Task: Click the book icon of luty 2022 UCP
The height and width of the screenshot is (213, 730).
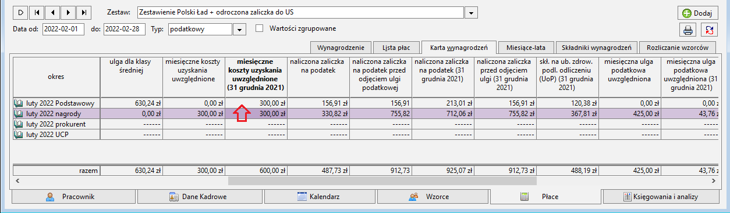Action: 19,135
